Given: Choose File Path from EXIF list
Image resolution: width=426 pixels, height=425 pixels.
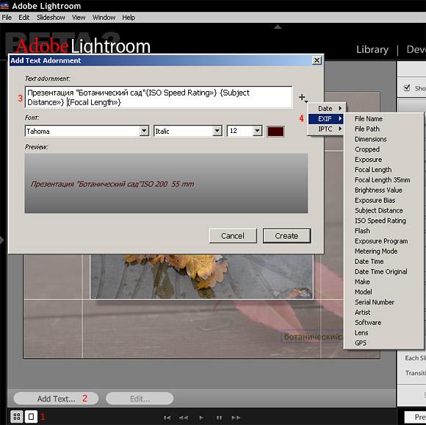Looking at the screenshot, I should pos(367,129).
